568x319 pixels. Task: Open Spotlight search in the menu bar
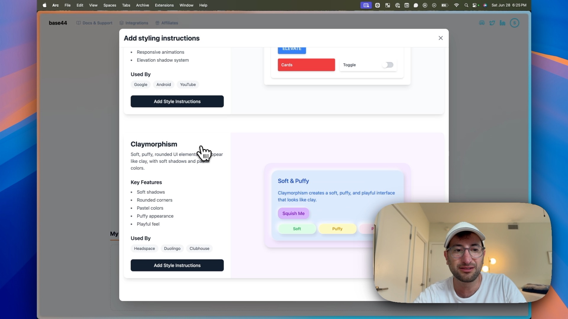click(467, 5)
